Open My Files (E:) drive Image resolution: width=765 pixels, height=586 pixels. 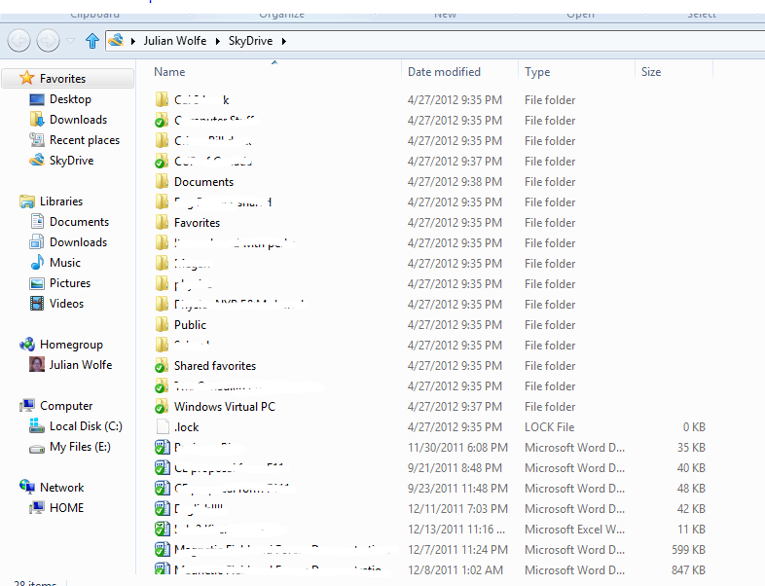[80, 447]
